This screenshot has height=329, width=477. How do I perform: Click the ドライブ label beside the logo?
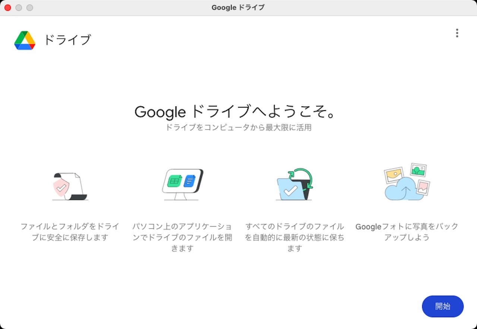pyautogui.click(x=67, y=40)
